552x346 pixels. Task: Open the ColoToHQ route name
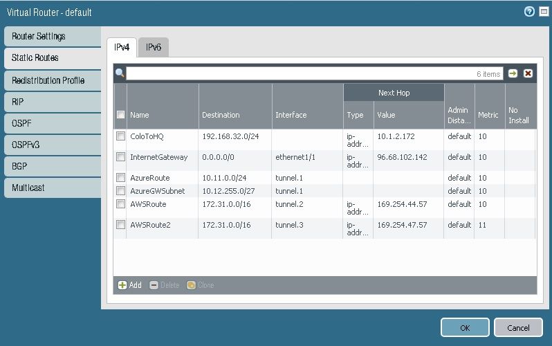coord(147,136)
